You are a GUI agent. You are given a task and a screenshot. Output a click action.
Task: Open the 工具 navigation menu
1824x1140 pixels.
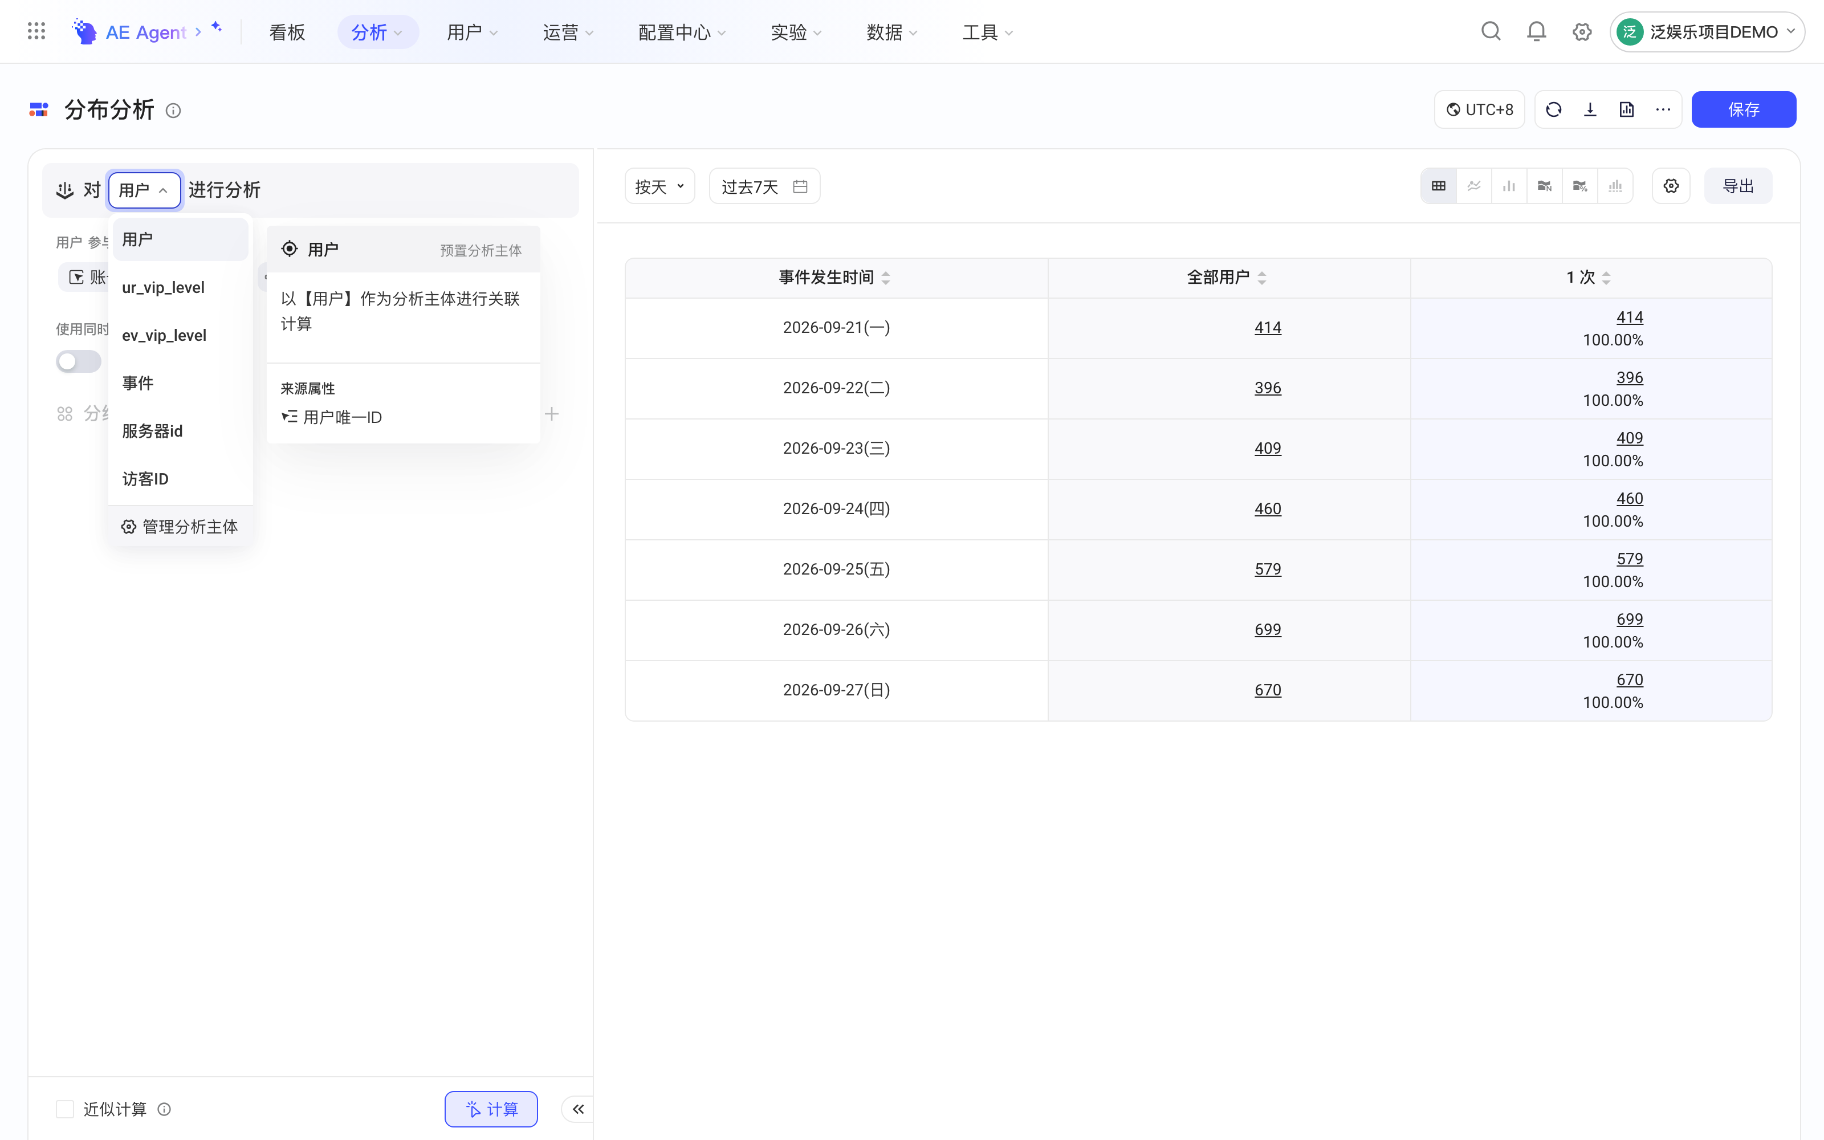pyautogui.click(x=987, y=32)
